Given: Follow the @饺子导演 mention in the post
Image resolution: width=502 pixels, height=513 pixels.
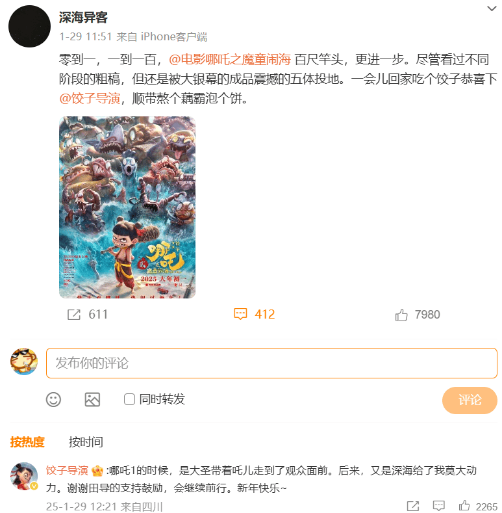Looking at the screenshot, I should point(90,98).
